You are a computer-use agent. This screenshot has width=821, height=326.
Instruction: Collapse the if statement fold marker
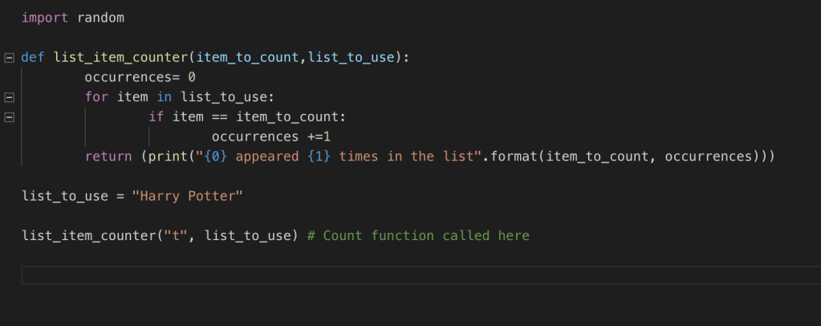(10, 117)
